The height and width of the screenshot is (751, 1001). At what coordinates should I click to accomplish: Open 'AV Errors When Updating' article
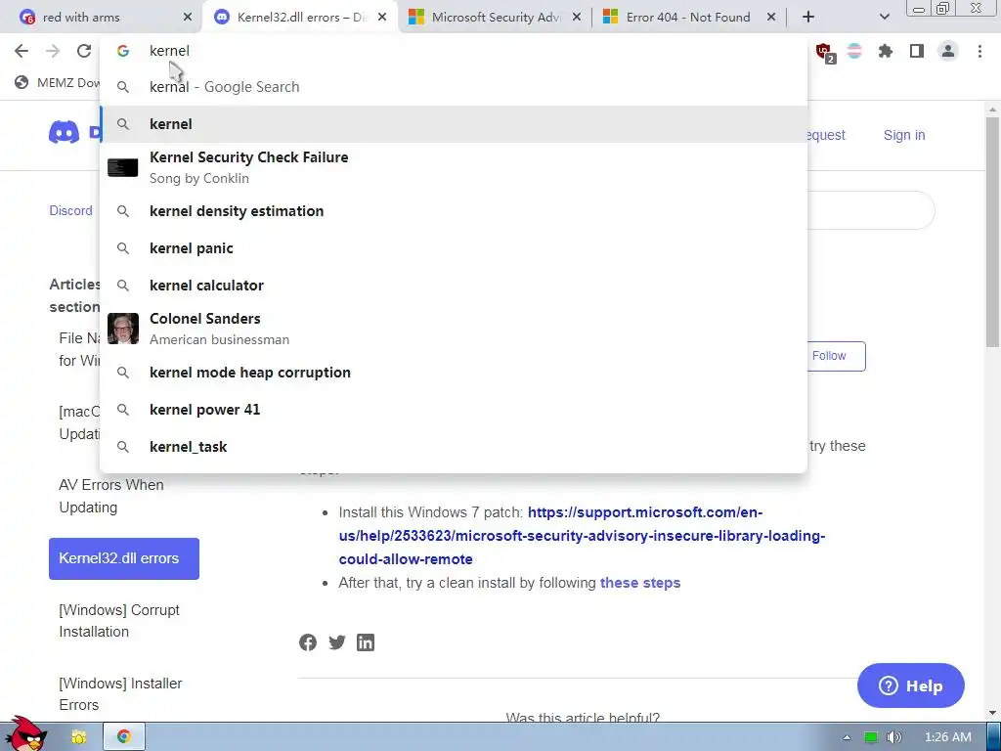[111, 496]
